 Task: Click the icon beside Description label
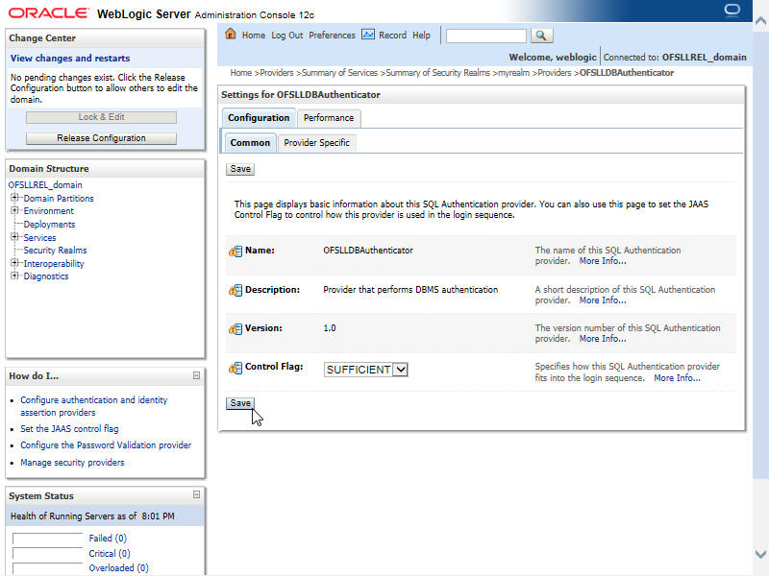pos(236,291)
